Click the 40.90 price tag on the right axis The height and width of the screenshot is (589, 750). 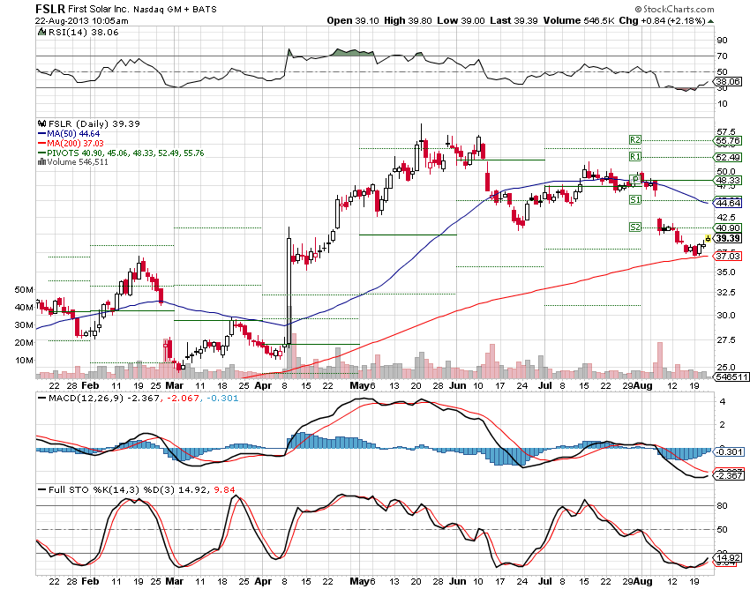coord(728,228)
